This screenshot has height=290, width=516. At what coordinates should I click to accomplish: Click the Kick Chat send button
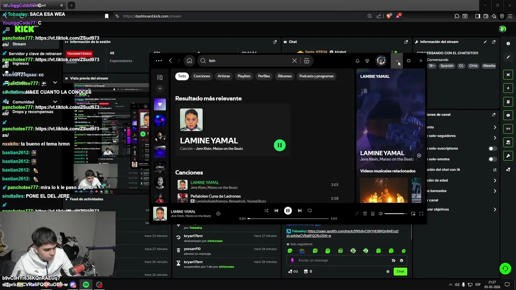tap(400, 271)
